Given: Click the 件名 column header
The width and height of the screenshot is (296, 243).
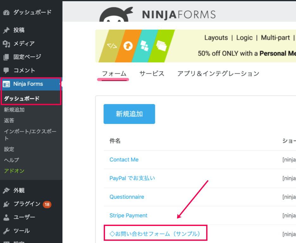Looking at the screenshot, I should coord(115,141).
